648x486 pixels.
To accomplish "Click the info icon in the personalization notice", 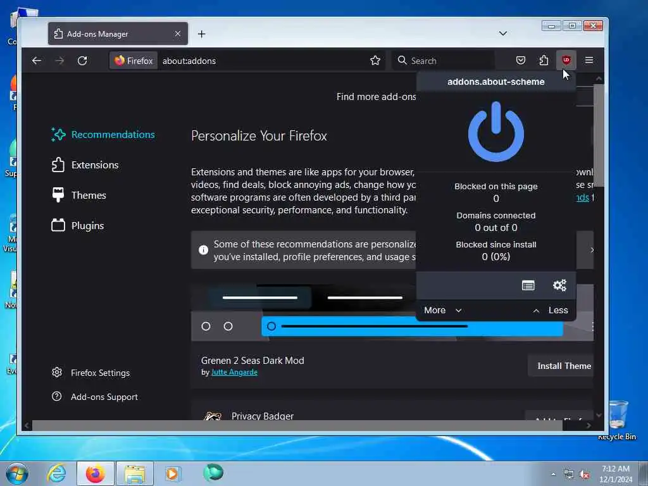I will click(203, 249).
